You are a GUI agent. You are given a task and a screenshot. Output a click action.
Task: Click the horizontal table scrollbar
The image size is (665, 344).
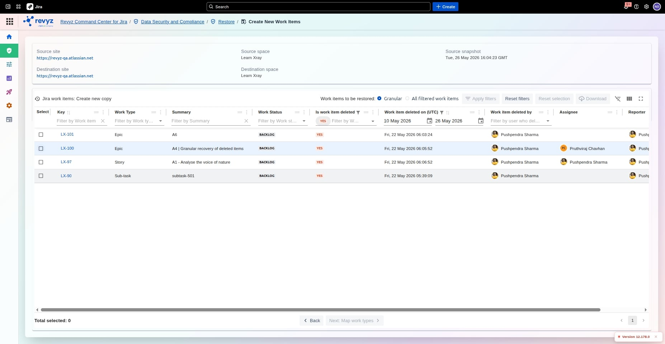point(320,310)
